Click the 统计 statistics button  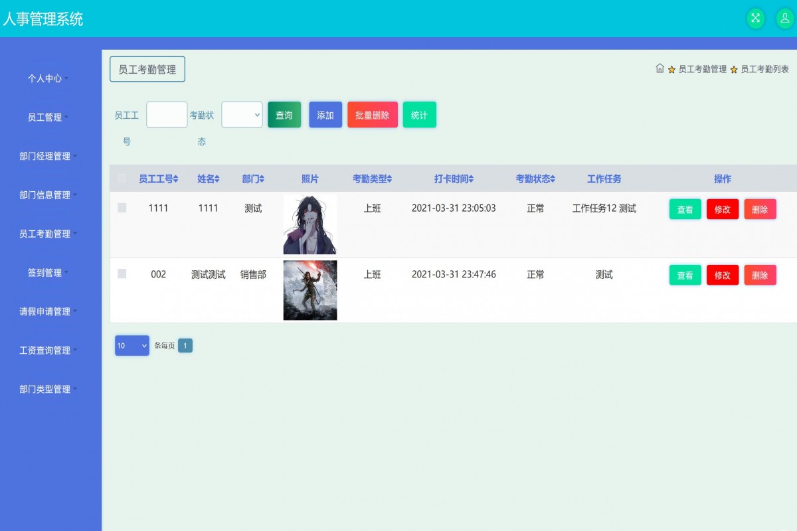tap(419, 114)
